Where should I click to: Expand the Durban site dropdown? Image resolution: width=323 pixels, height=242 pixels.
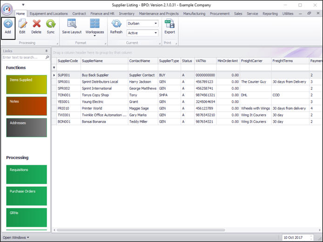tap(155, 23)
